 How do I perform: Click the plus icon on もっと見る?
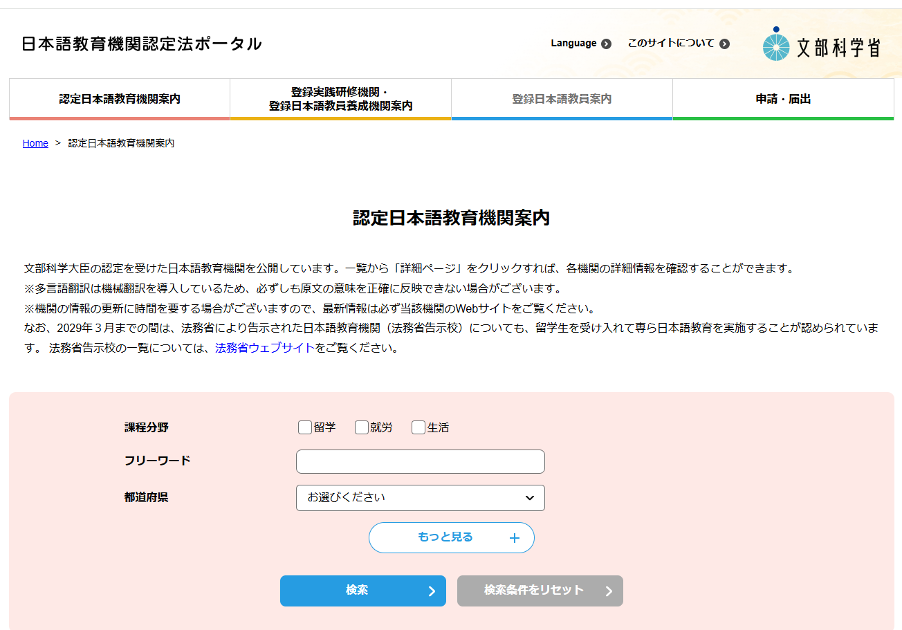coord(514,538)
